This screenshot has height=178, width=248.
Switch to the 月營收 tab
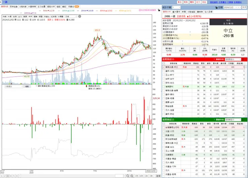pos(73,7)
